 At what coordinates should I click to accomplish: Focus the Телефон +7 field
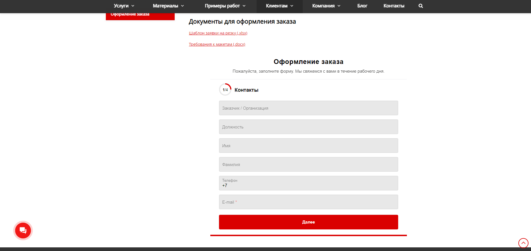tap(309, 183)
